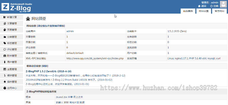Click the 刷新 link in 最新动态信息
228x105 pixels.
[x=45, y=66]
